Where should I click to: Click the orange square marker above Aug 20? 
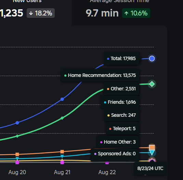click(17, 154)
